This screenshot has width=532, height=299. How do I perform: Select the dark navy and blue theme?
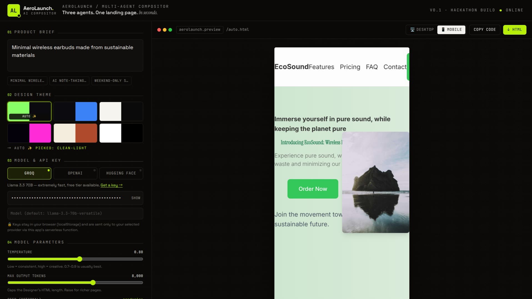click(76, 112)
